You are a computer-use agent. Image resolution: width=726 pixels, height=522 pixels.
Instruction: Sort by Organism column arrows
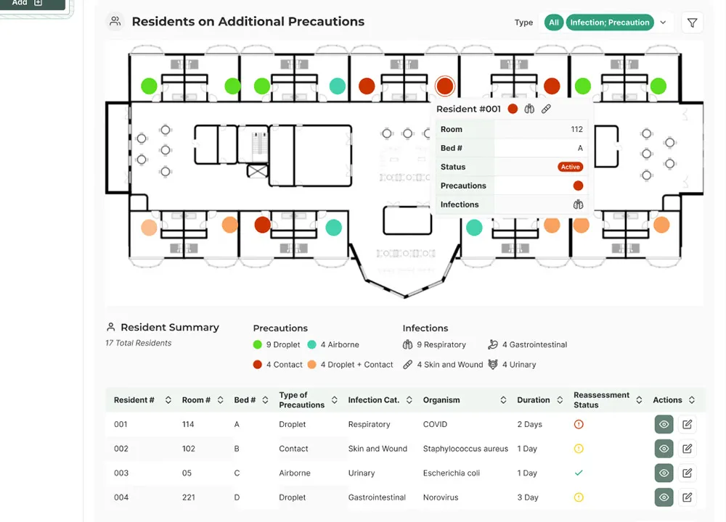click(504, 400)
